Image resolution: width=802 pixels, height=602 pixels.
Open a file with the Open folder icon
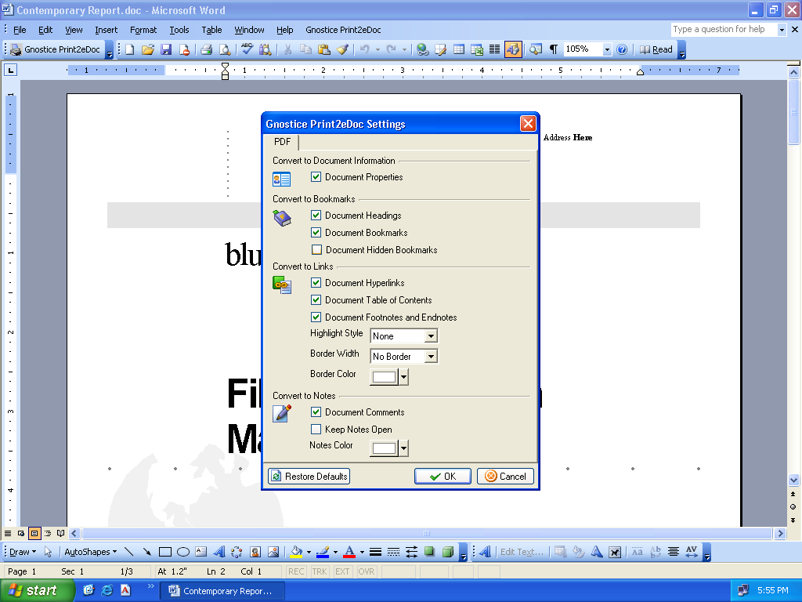tap(148, 49)
